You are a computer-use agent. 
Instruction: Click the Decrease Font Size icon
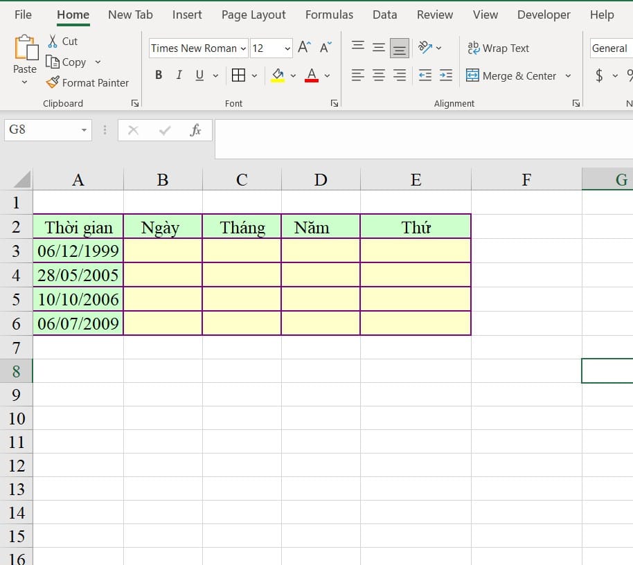point(326,48)
